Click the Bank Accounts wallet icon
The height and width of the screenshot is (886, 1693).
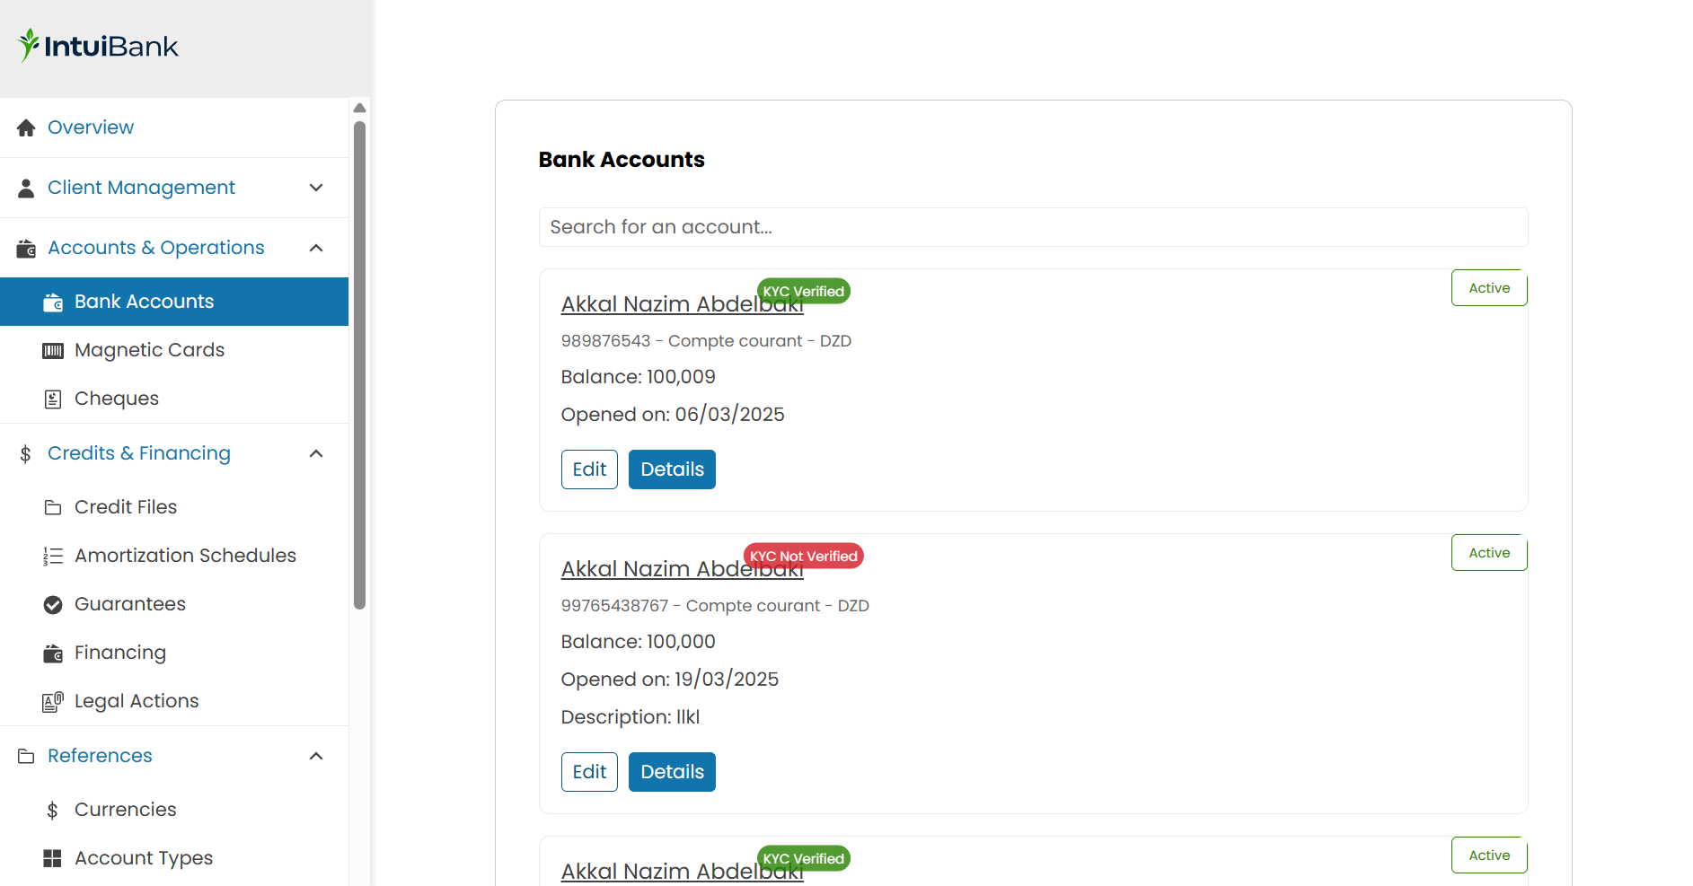[x=53, y=302]
